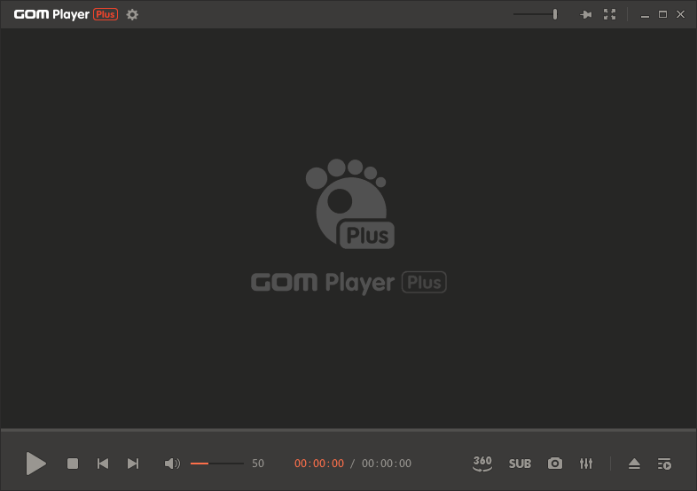Open a file with the eject icon
This screenshot has height=491, width=697.
pos(634,464)
